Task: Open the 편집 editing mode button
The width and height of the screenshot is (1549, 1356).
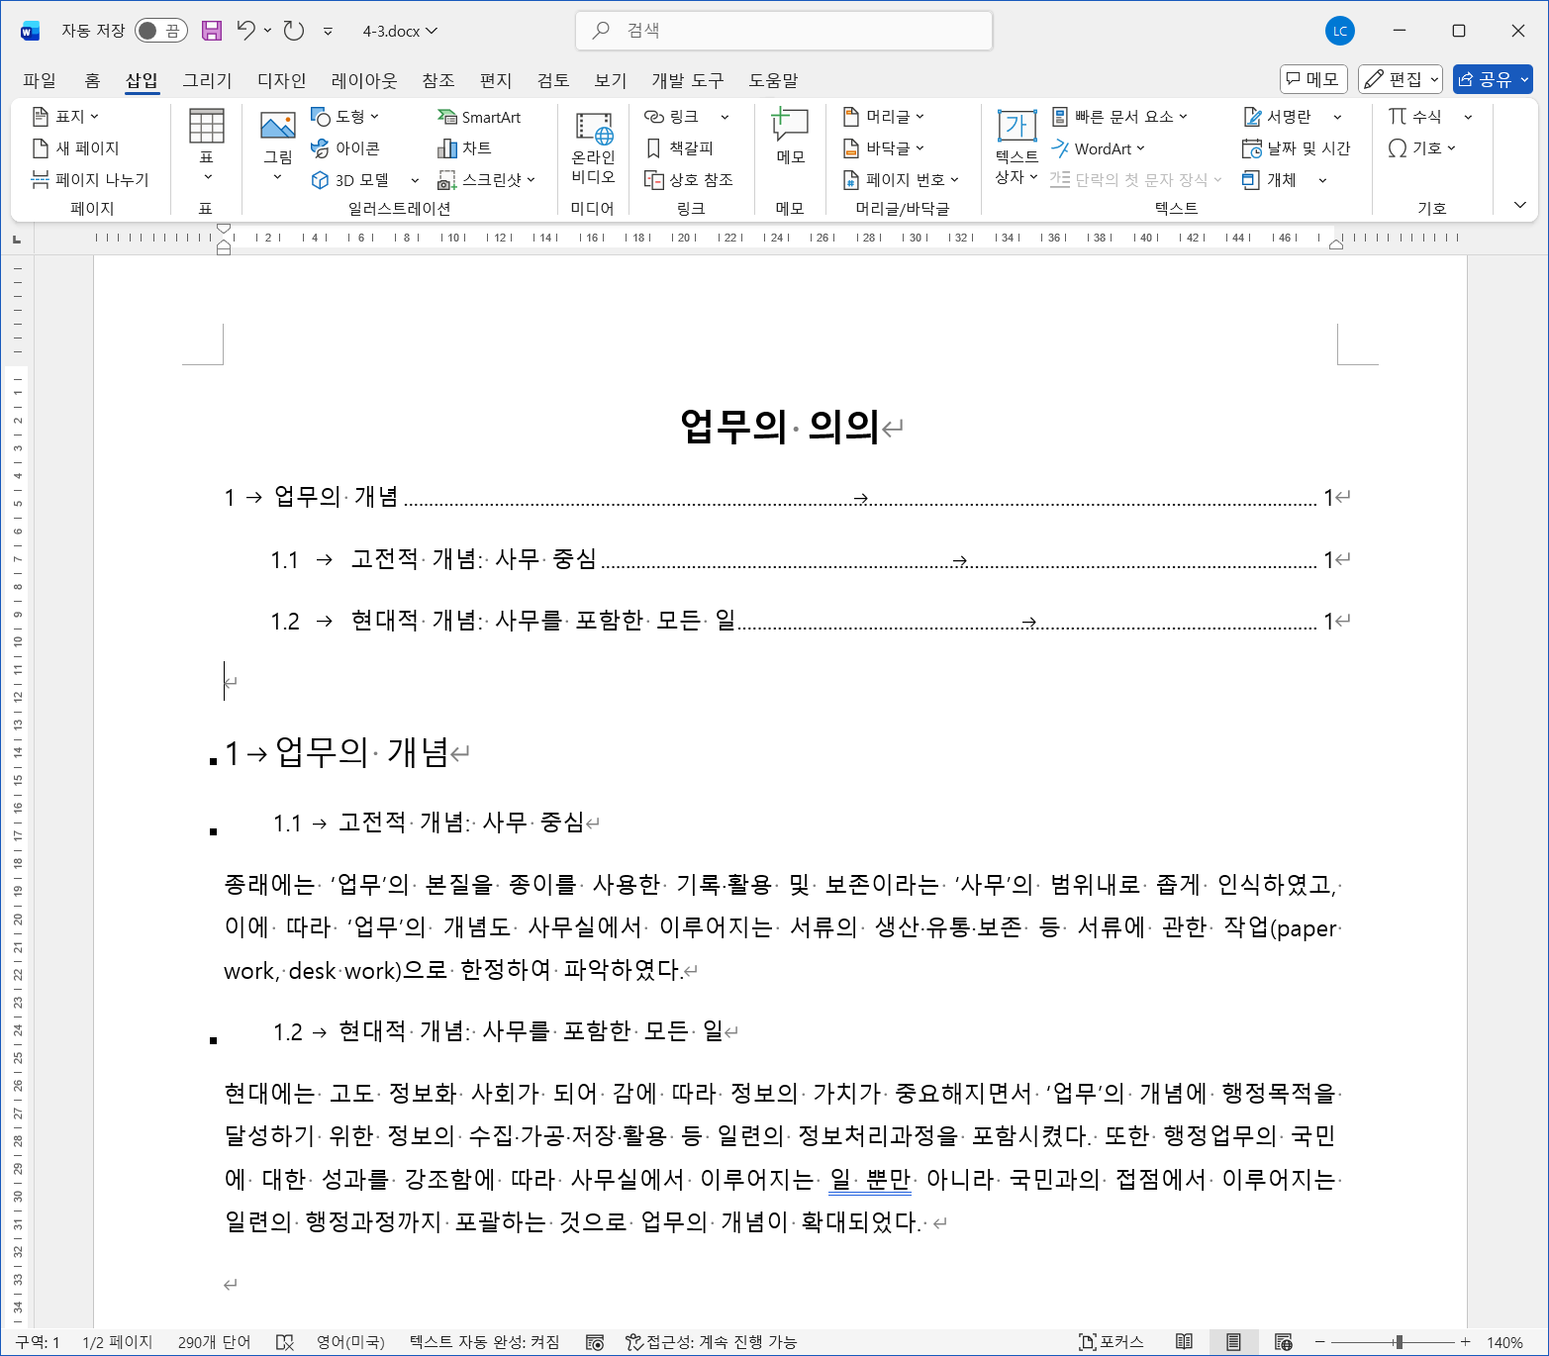Action: click(1400, 79)
